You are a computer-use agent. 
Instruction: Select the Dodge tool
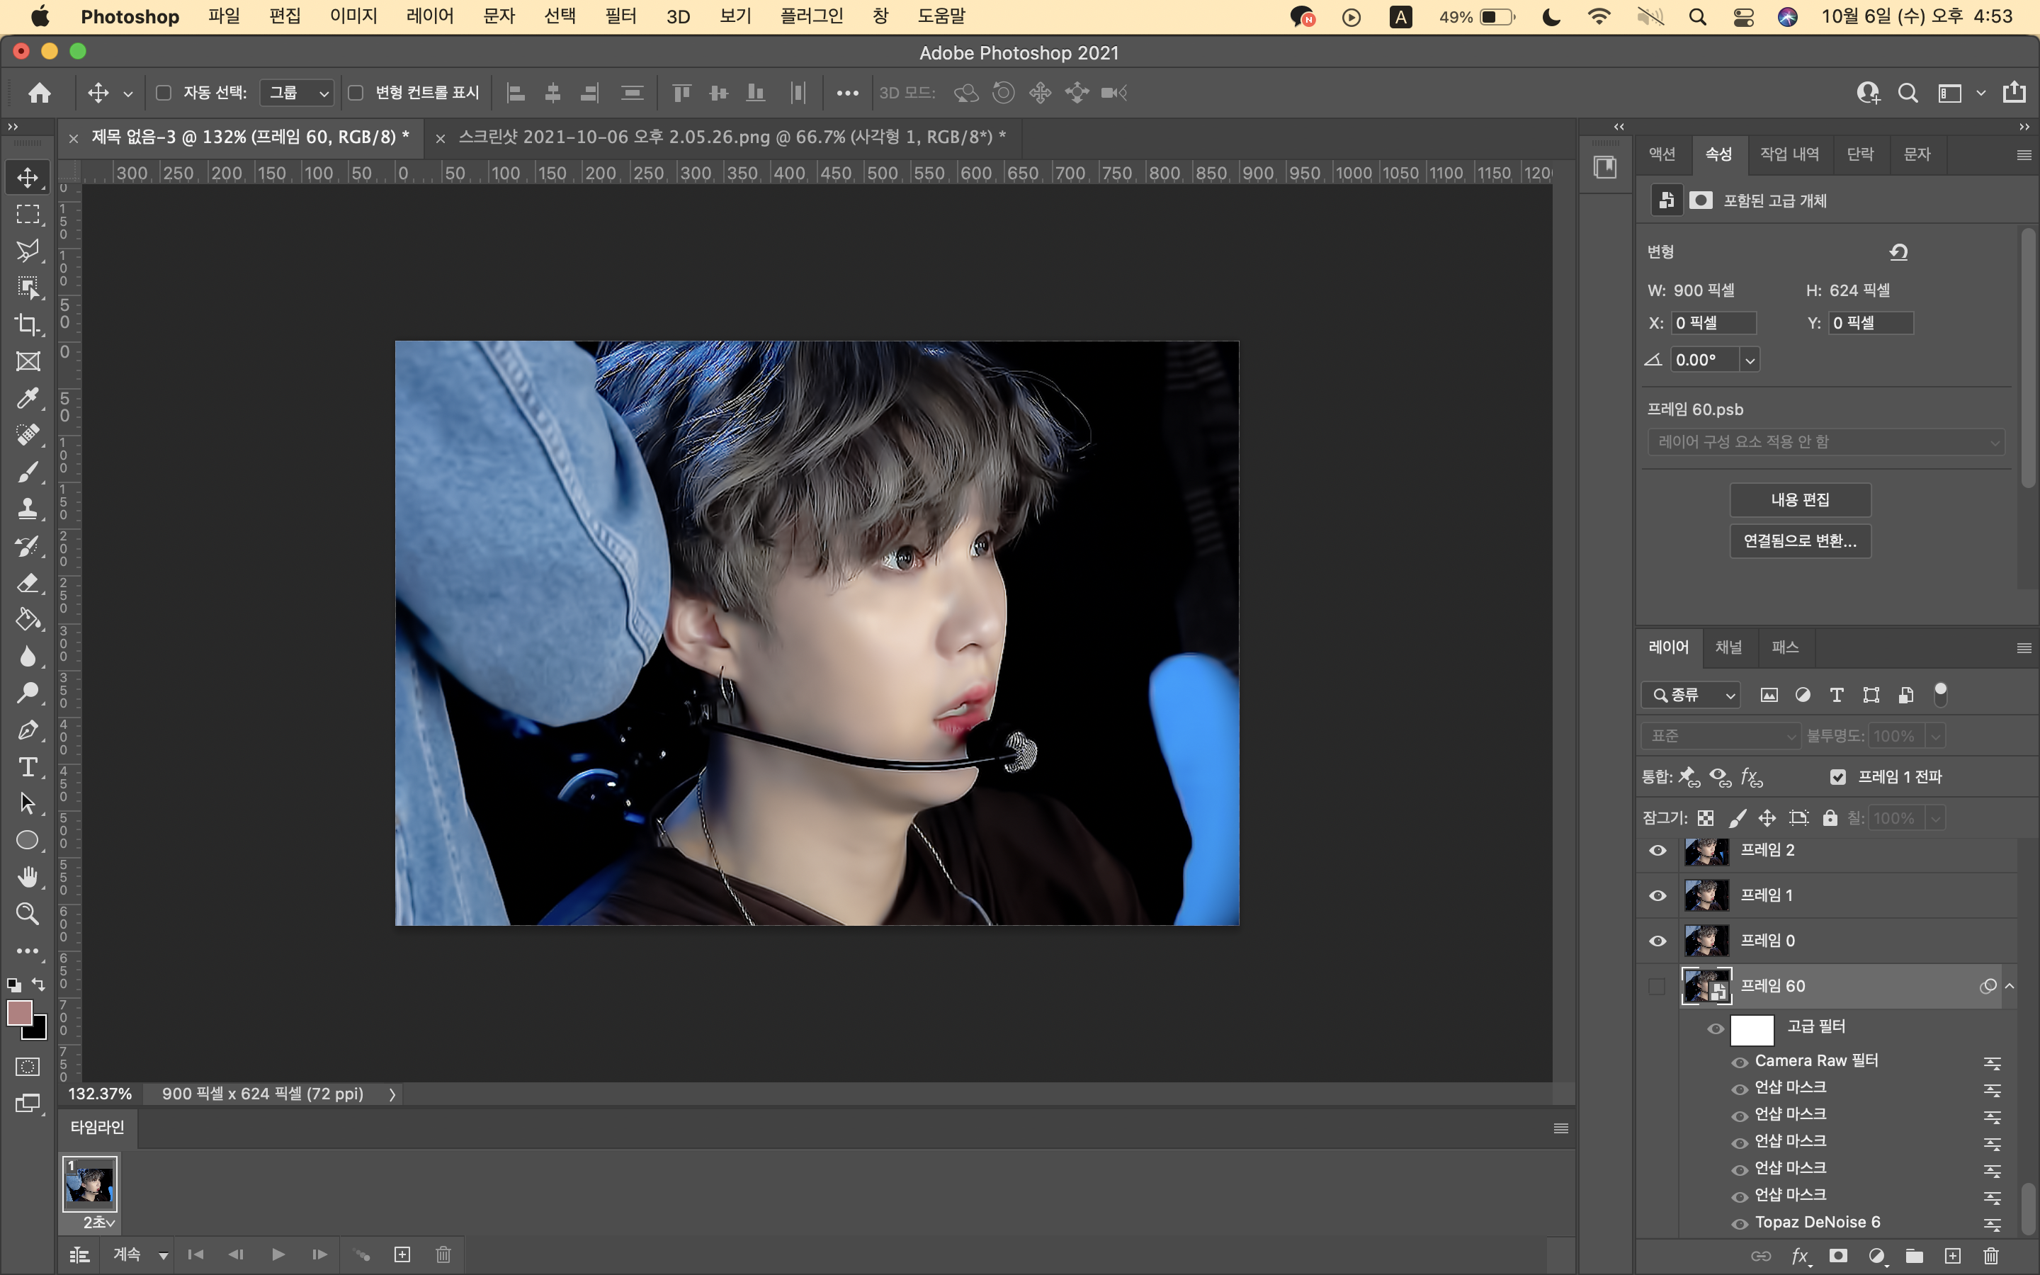[x=28, y=693]
